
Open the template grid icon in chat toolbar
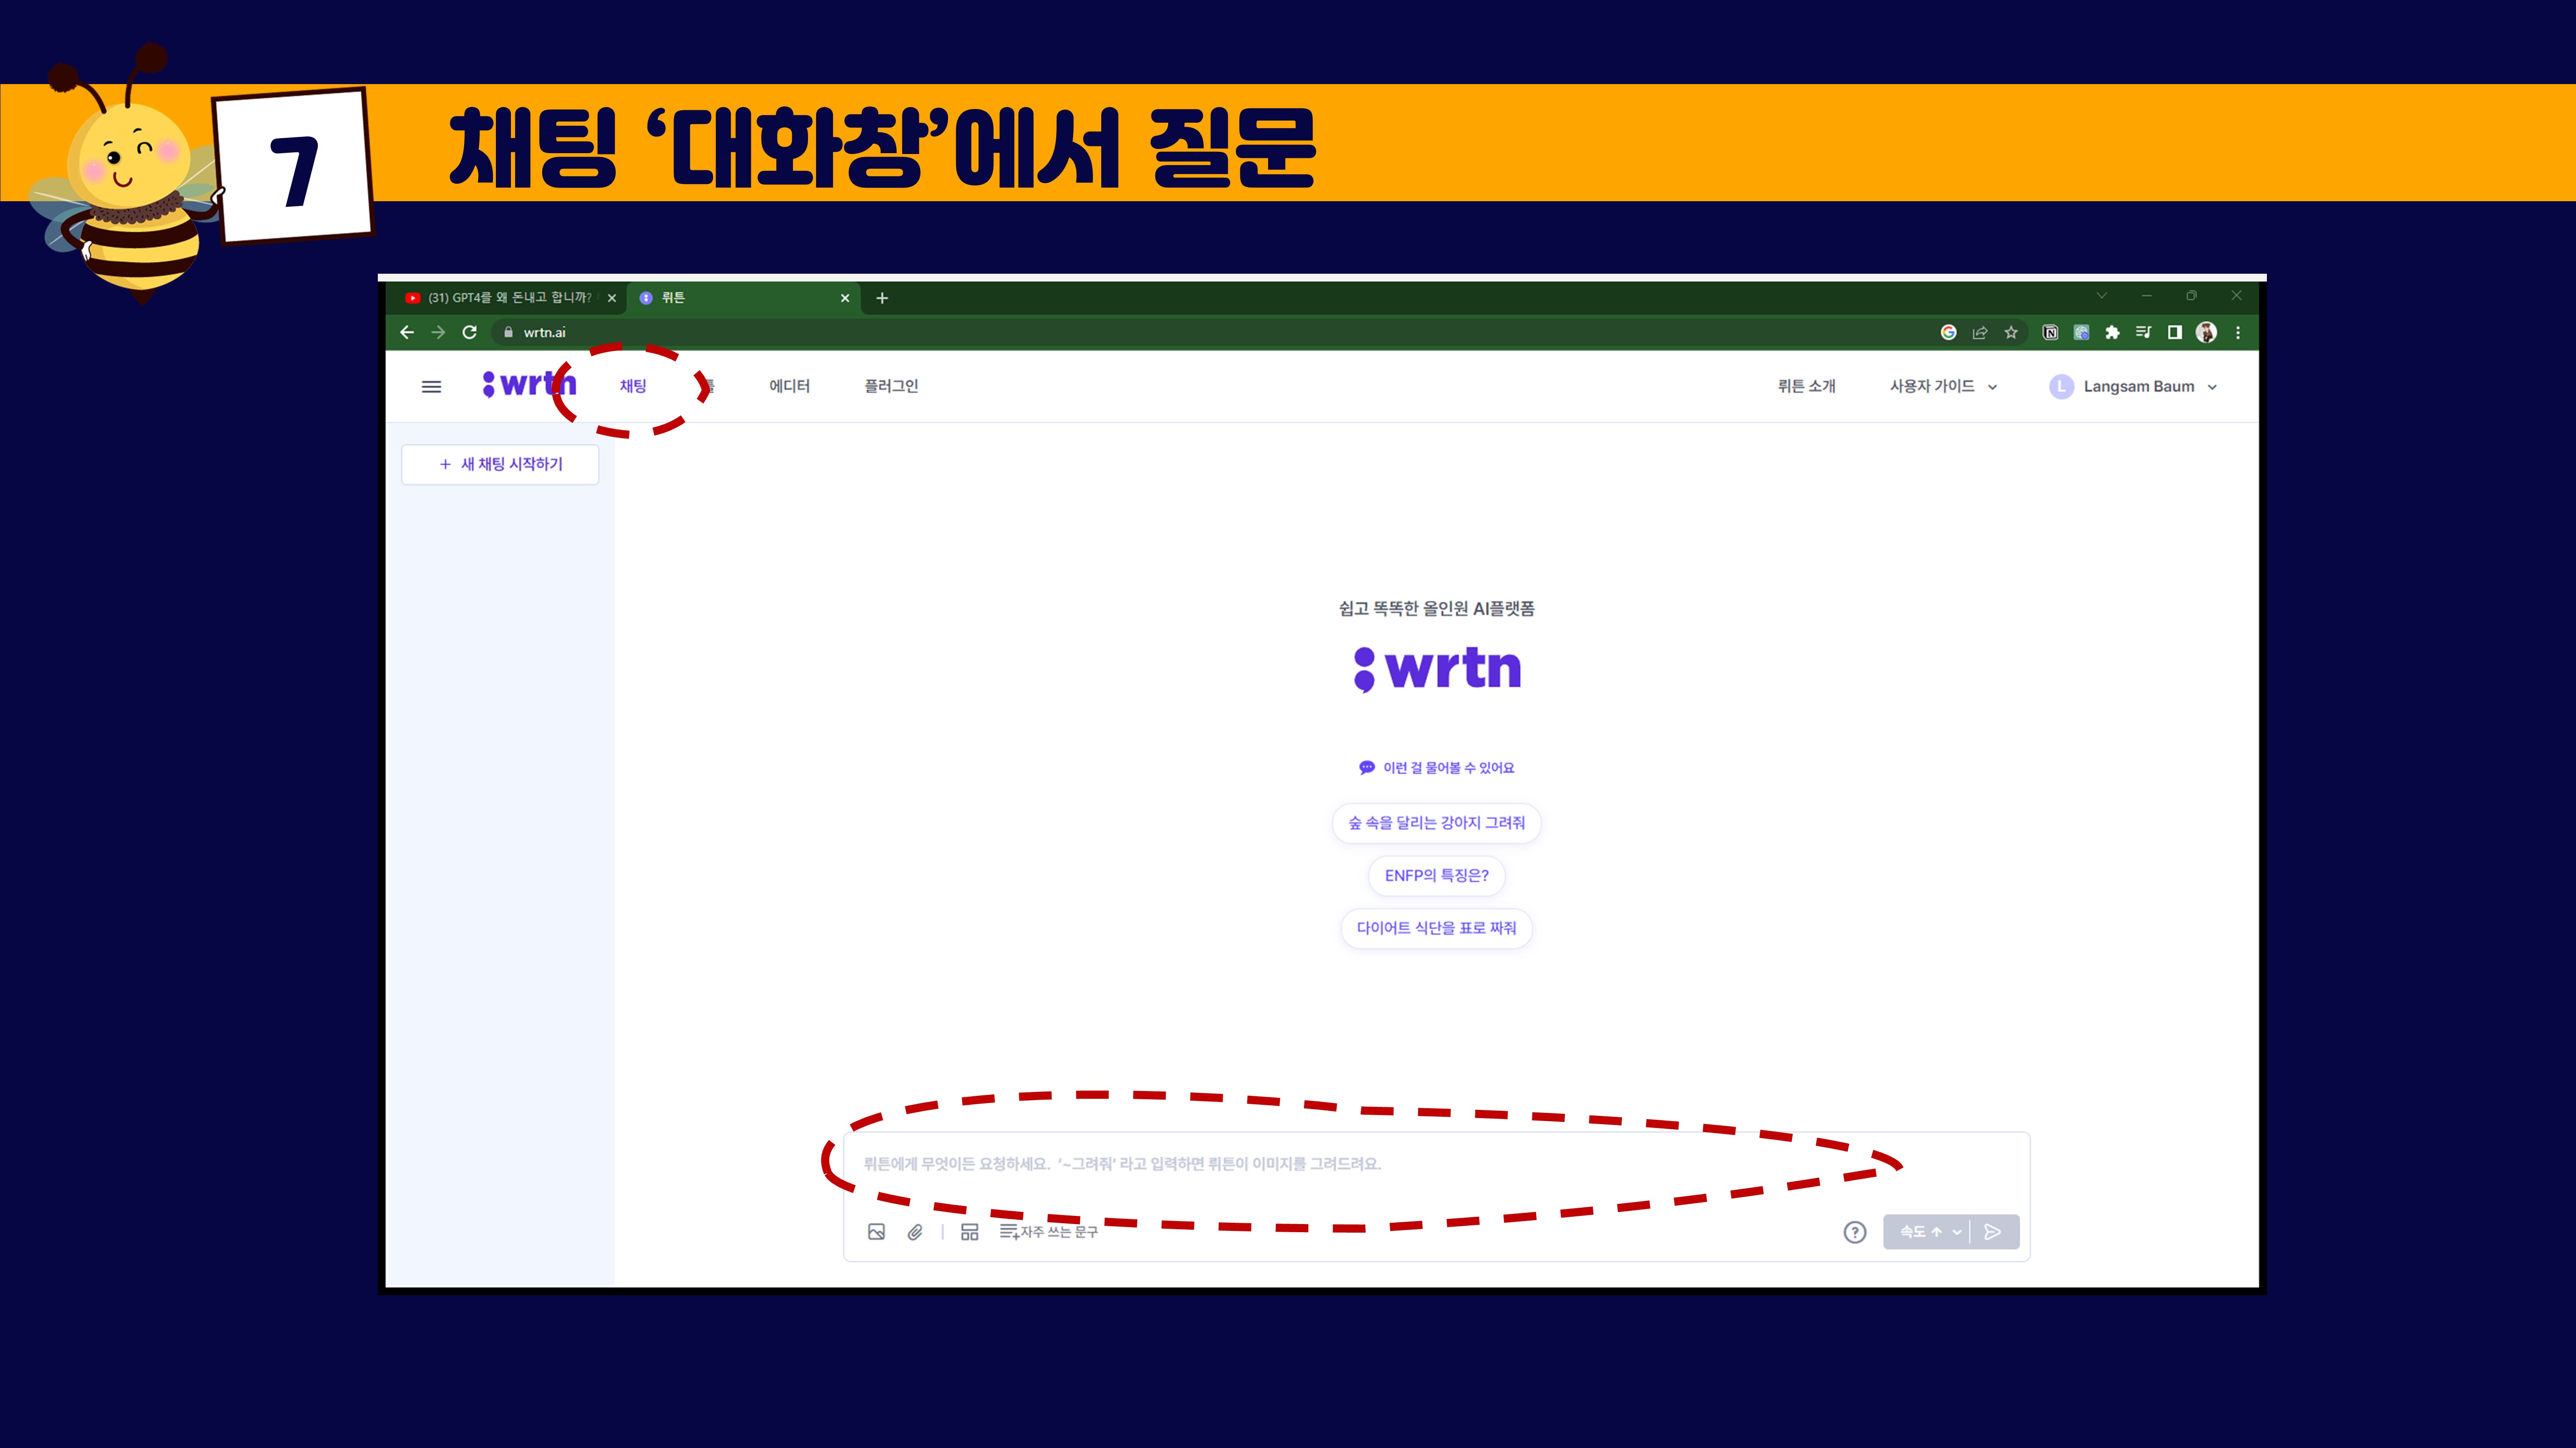[969, 1231]
